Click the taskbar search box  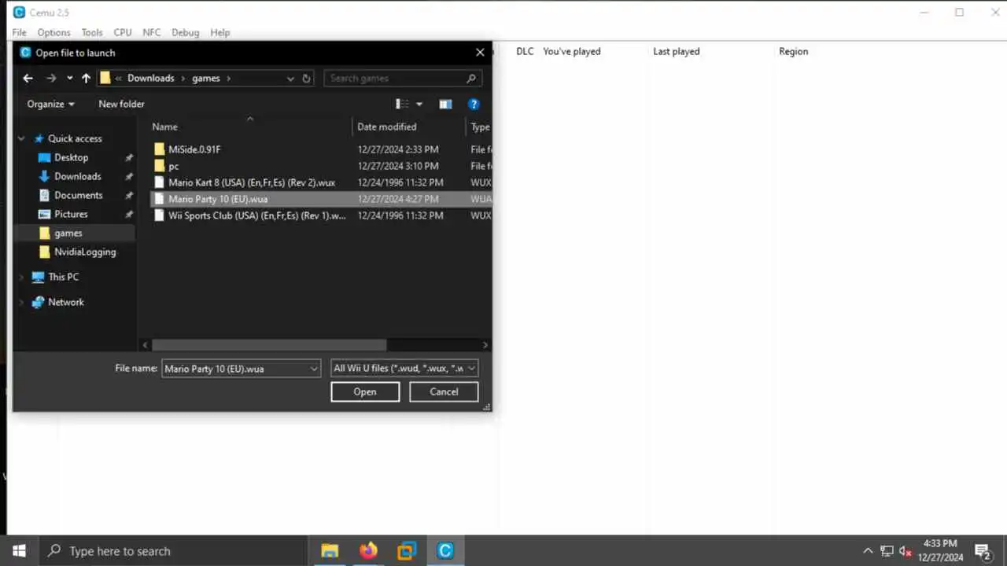(172, 551)
